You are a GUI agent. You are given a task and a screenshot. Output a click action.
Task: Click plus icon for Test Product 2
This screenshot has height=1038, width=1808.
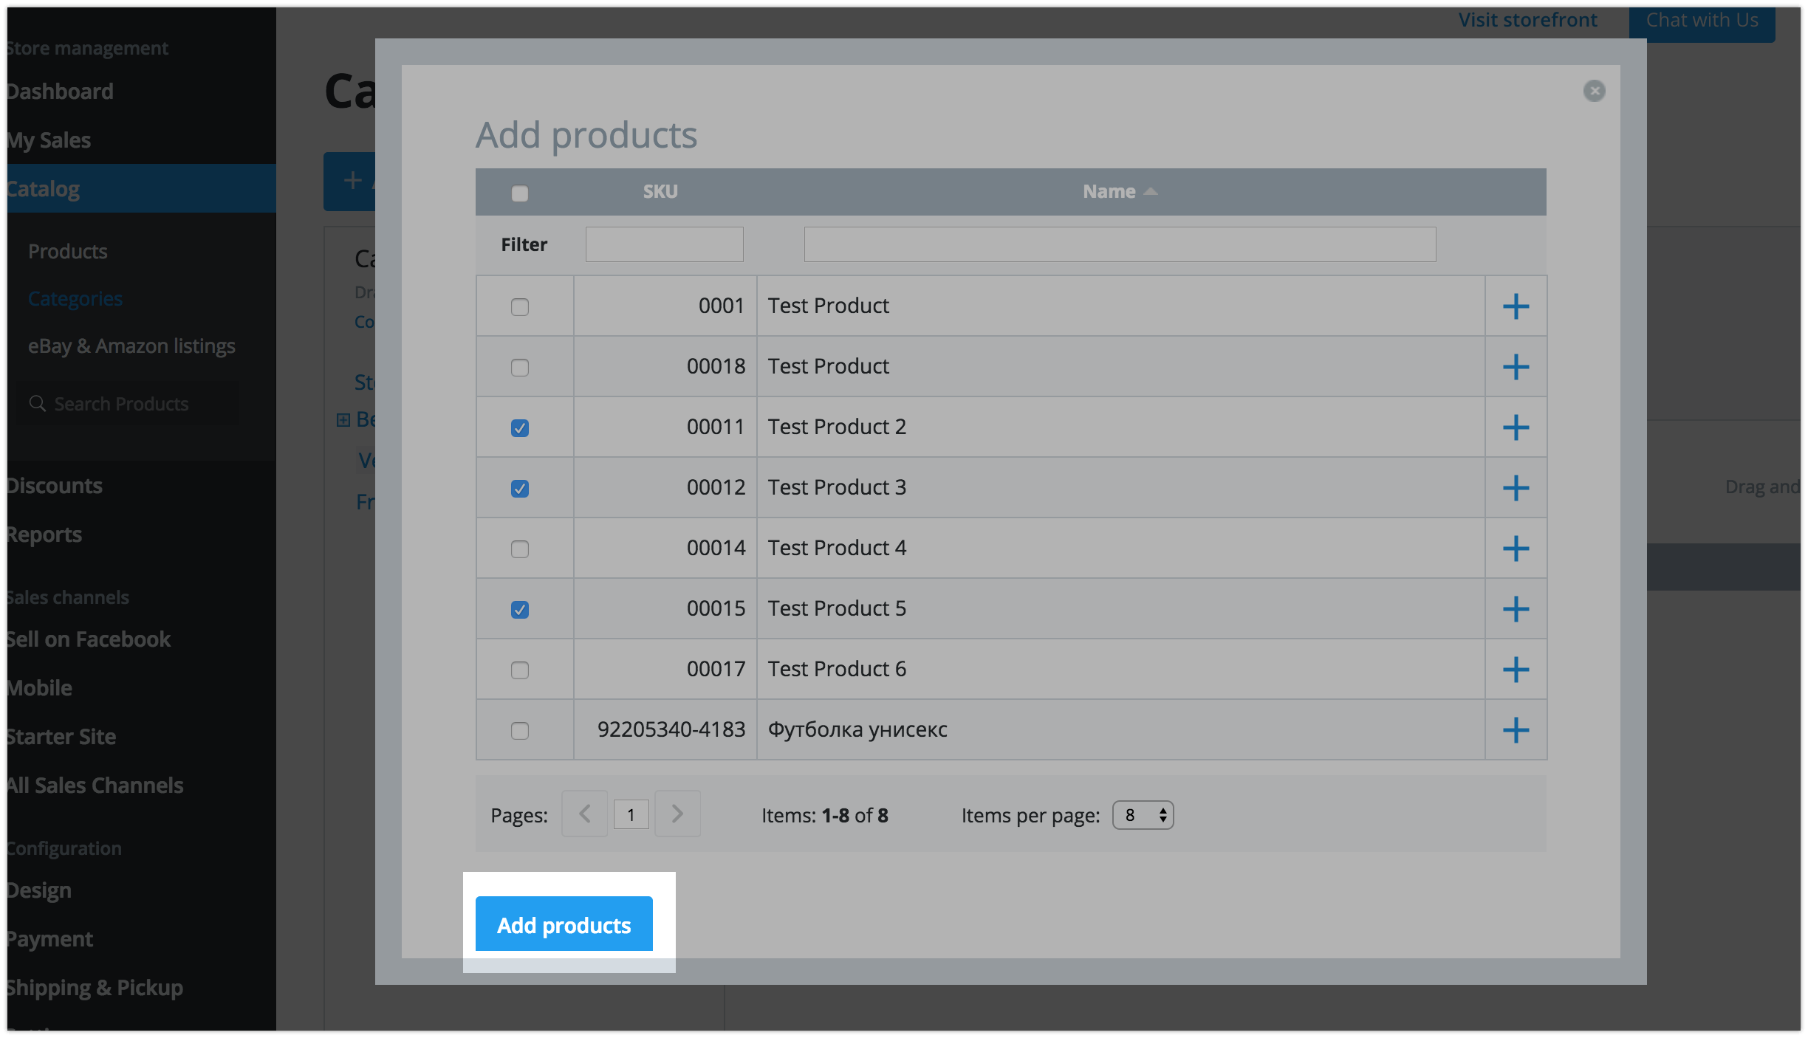(1516, 427)
